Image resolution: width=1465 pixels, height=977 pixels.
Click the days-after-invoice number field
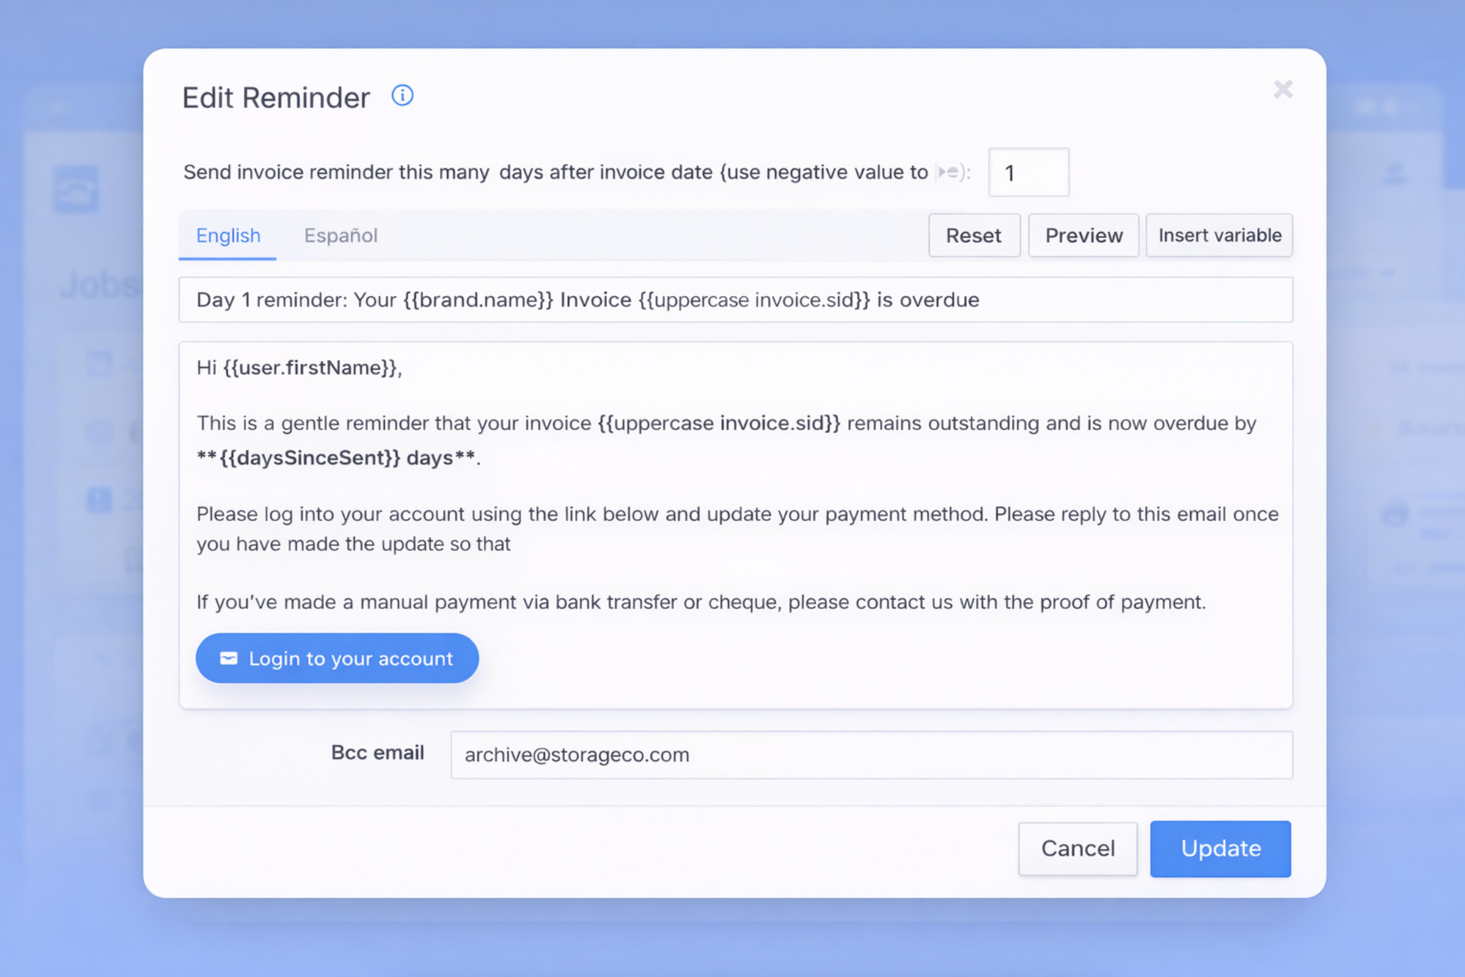pyautogui.click(x=1028, y=172)
